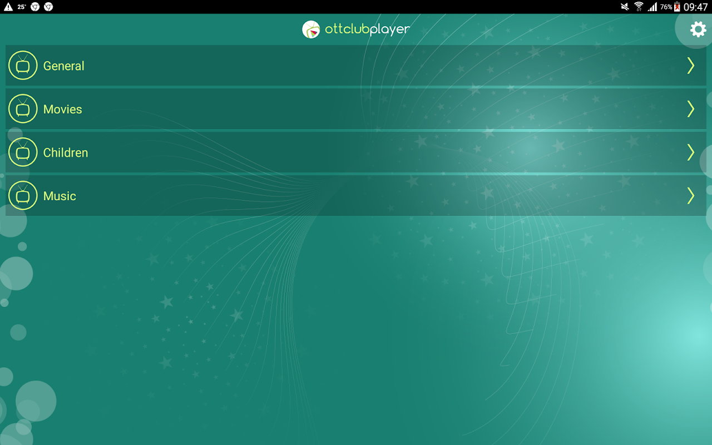Screen dimensions: 712x445
Task: Select the Music category label
Action: click(60, 196)
